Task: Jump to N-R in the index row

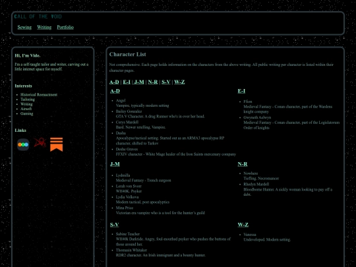Action: 153,82
